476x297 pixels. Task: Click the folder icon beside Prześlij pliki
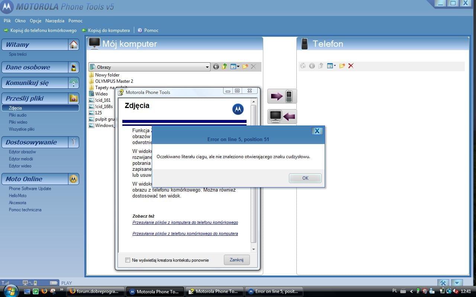[x=74, y=98]
